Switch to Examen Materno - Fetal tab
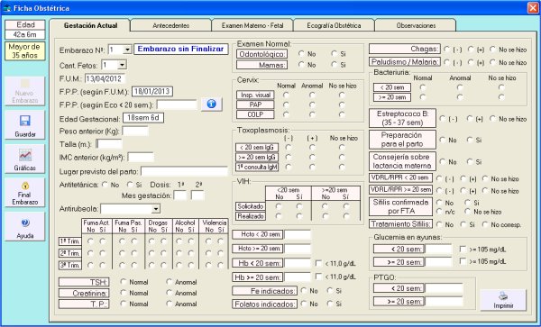Viewport: 541px width, 327px height. tap(252, 25)
